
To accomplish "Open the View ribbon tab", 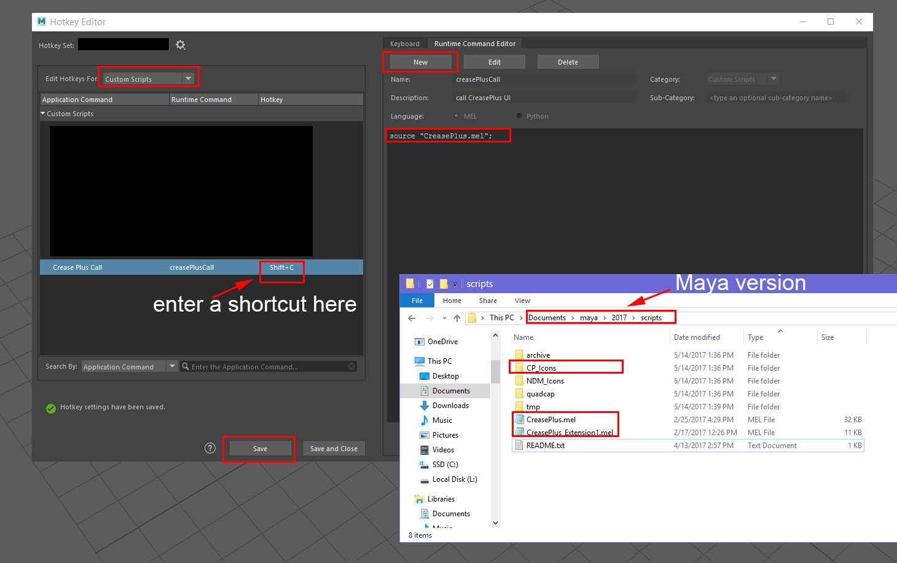I will 523,301.
